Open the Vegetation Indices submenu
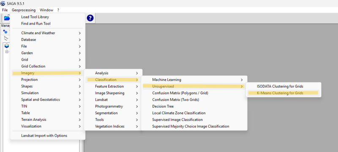This screenshot has height=152, width=338. pos(113,126)
